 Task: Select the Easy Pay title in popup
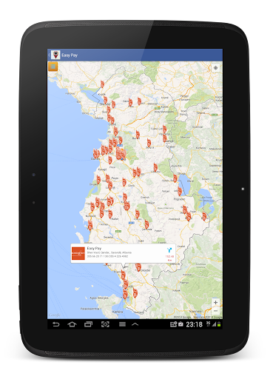[94, 248]
